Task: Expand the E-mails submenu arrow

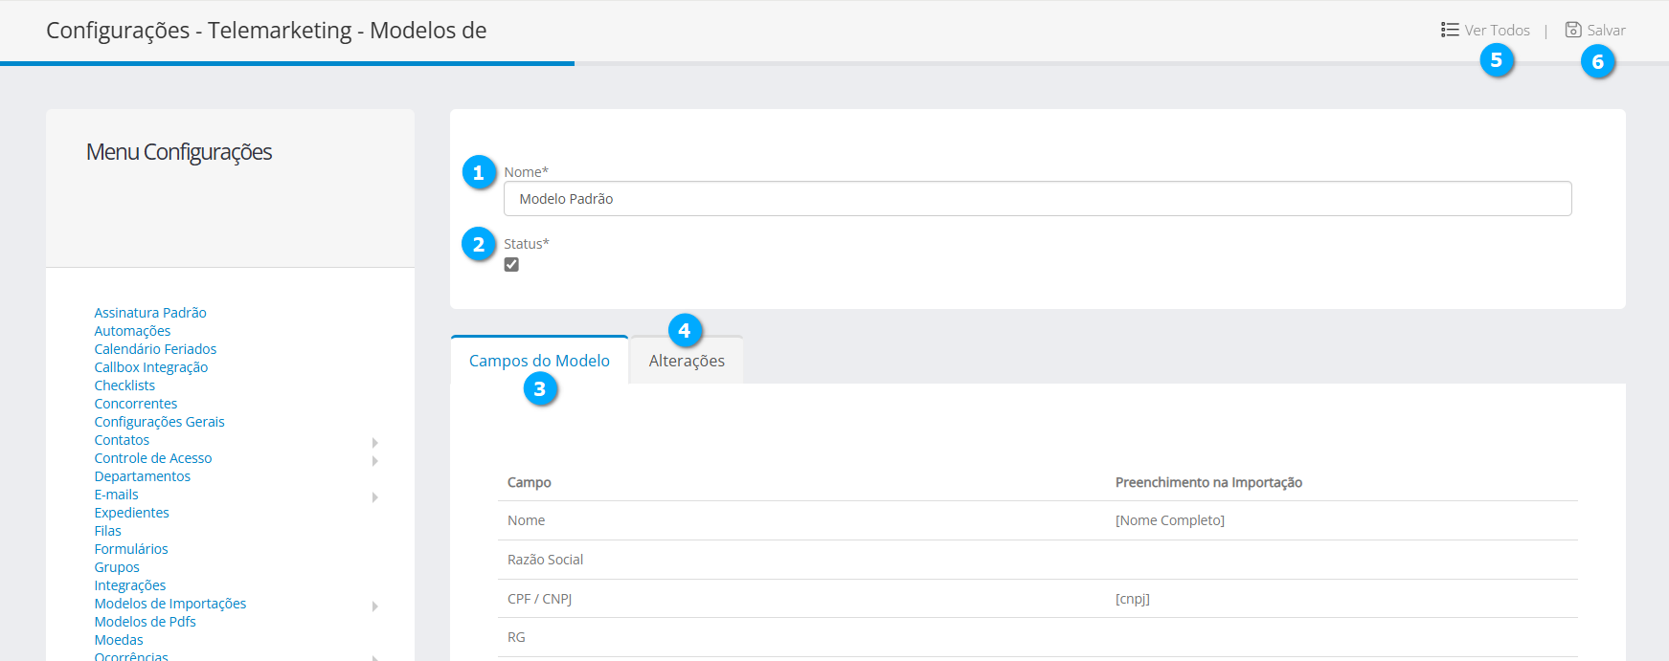Action: (374, 497)
